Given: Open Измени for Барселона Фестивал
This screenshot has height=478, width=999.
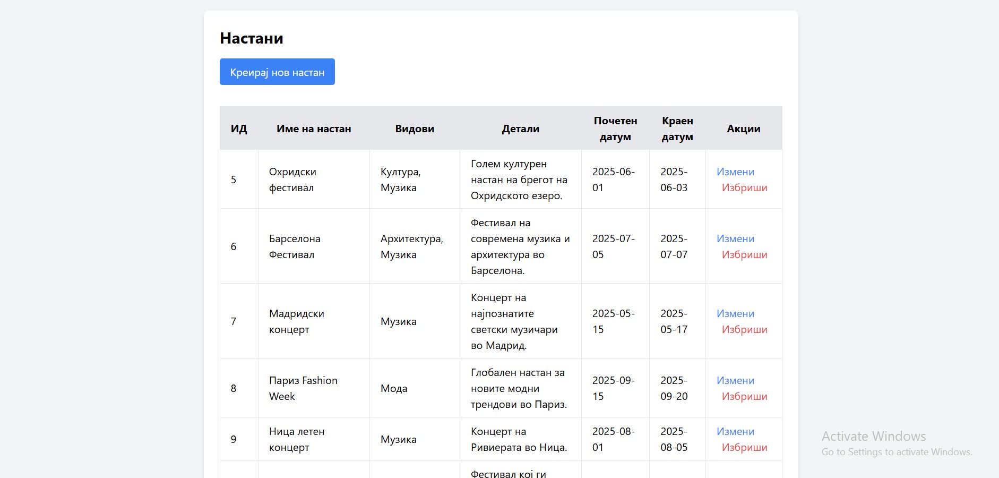Looking at the screenshot, I should click(735, 238).
